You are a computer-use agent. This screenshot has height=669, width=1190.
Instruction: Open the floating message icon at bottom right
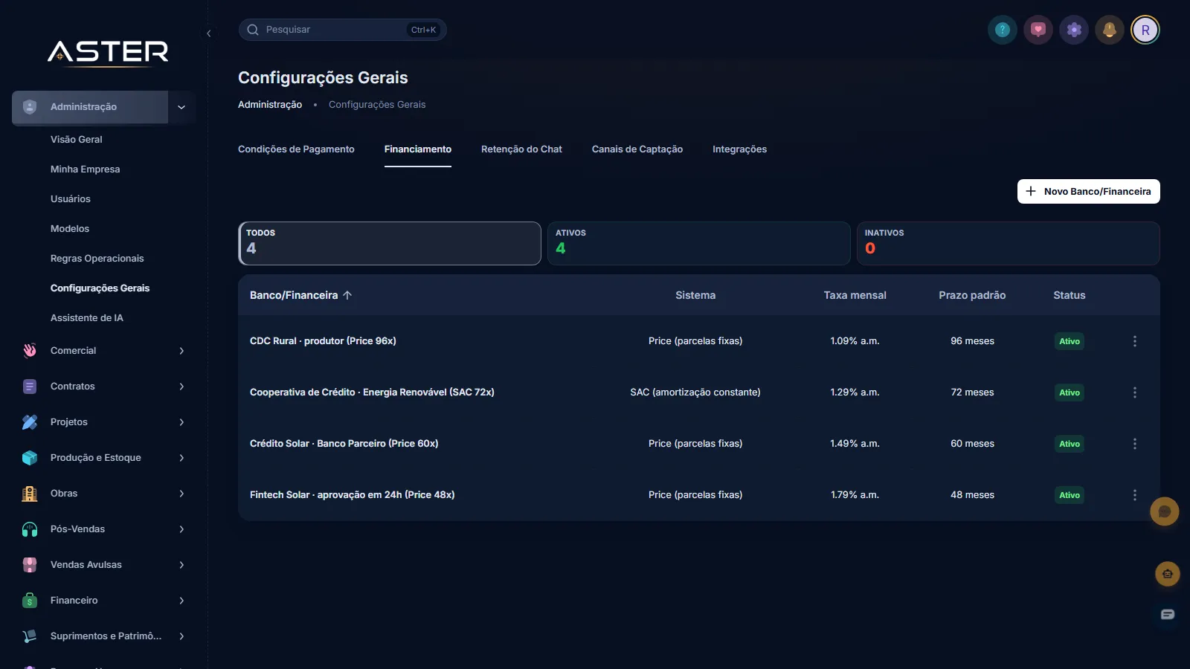pyautogui.click(x=1168, y=614)
